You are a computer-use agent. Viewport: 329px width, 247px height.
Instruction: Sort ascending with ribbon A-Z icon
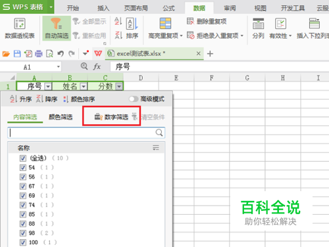118,21
